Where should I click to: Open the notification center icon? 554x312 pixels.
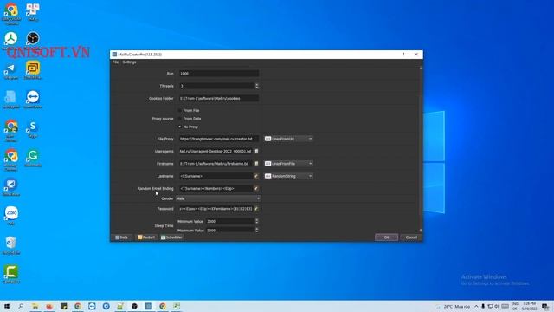pos(546,306)
